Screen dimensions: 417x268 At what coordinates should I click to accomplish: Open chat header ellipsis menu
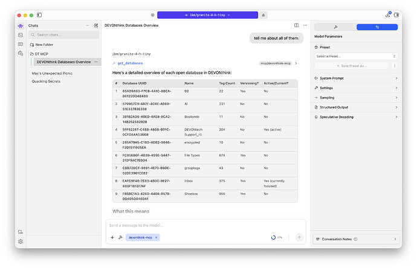coord(305,25)
